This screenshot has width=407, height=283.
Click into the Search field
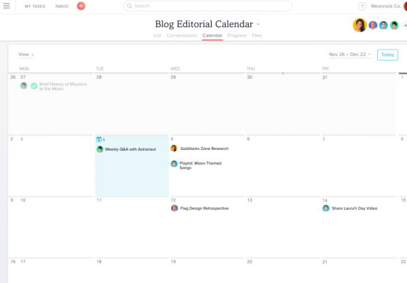[x=208, y=6]
